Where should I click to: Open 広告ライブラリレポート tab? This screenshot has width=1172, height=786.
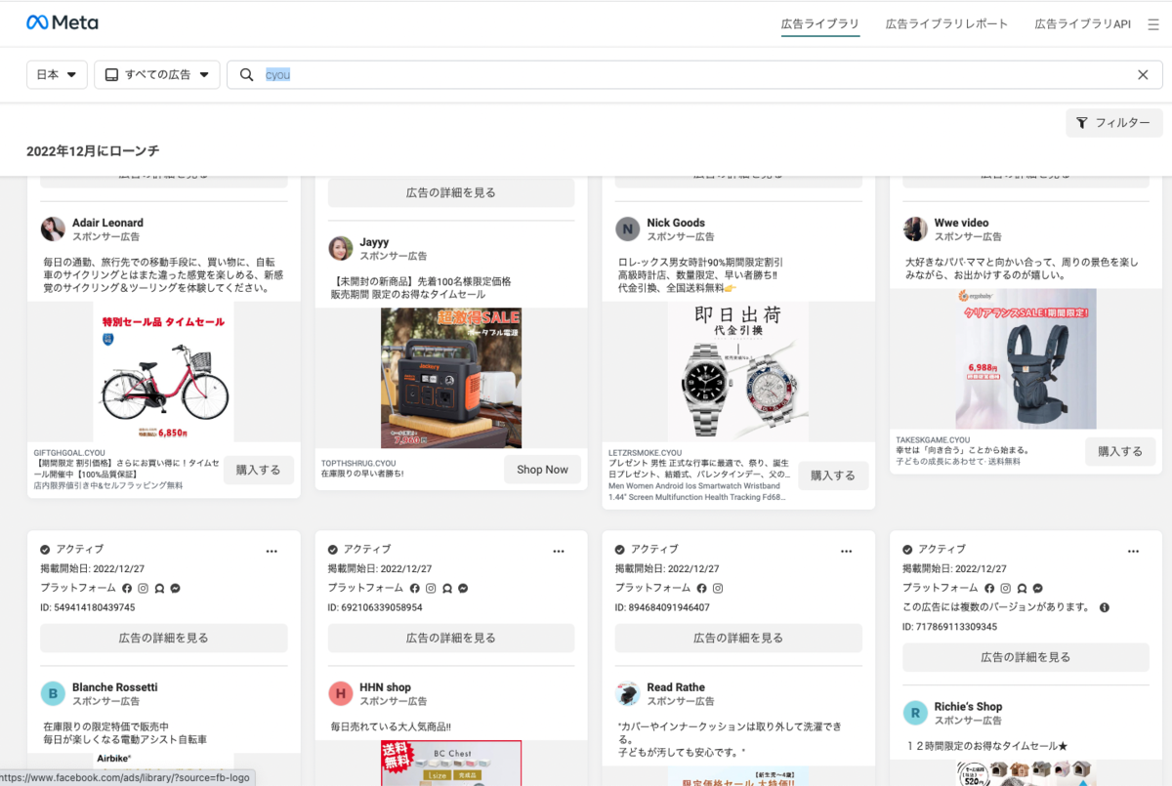(947, 23)
